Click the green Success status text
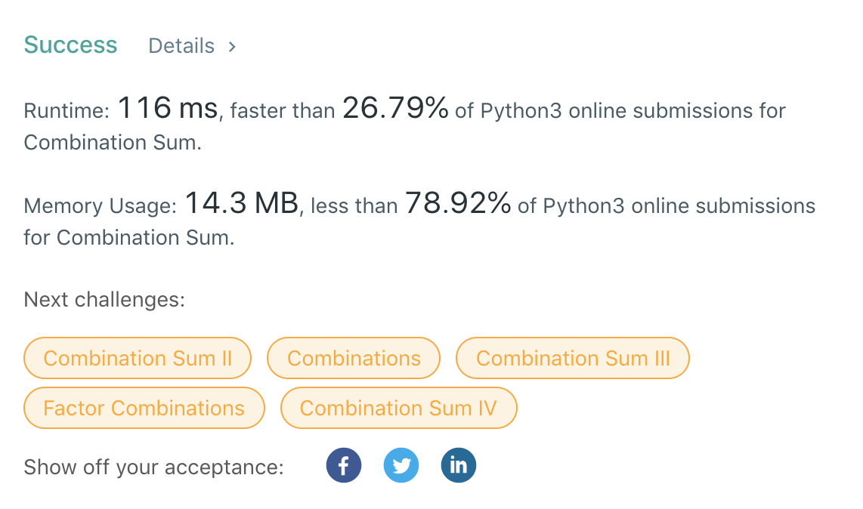Screen dimensions: 863x509 (x=70, y=45)
